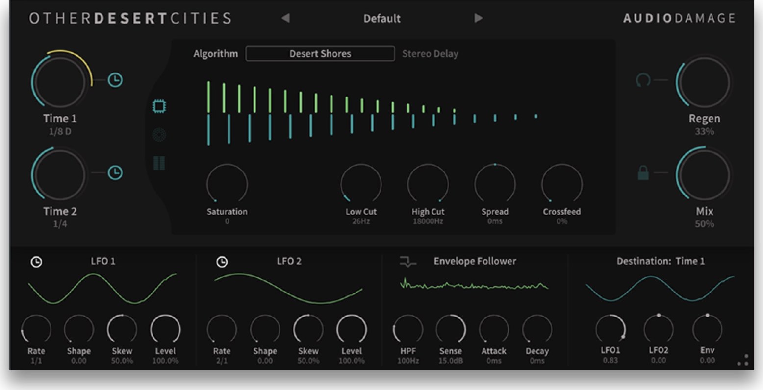Toggle the Mix lock icon
This screenshot has height=390, width=763.
[x=643, y=172]
